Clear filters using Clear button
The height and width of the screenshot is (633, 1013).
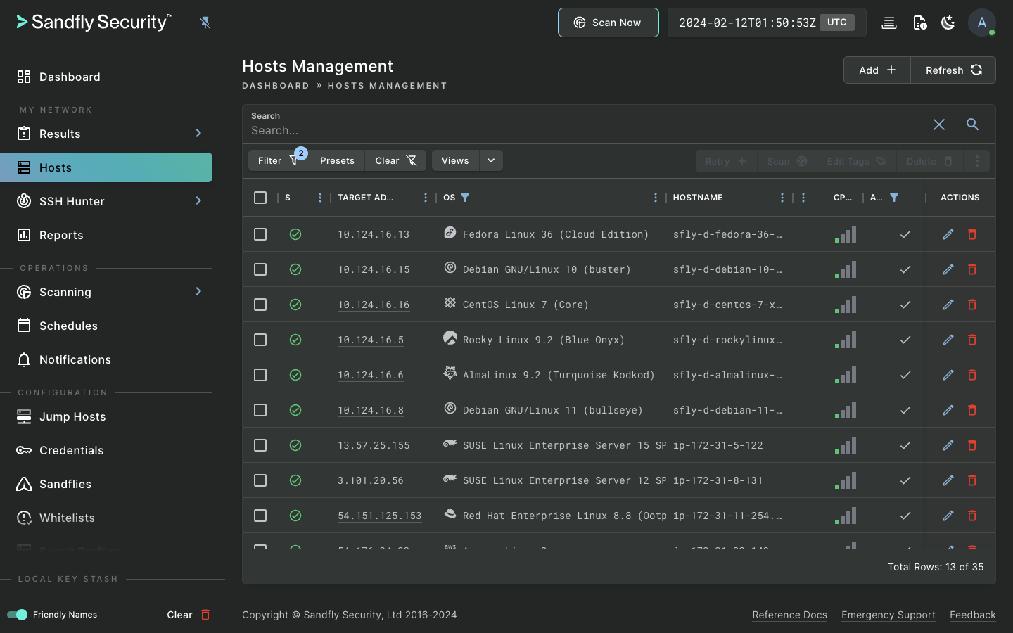click(x=395, y=160)
